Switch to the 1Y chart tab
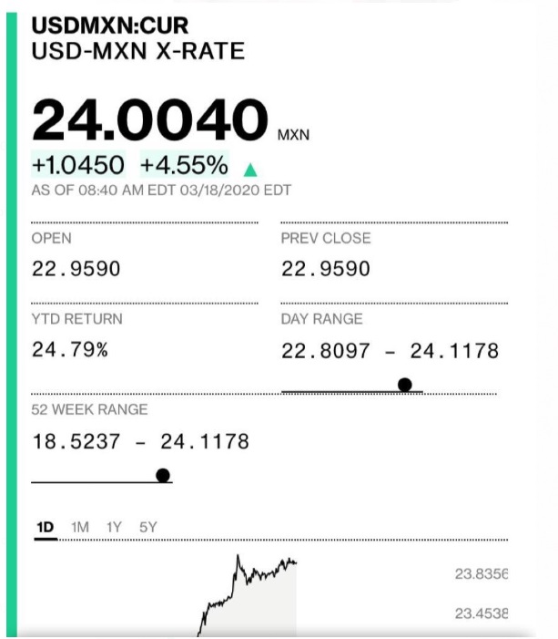Screen dimensions: 558x639 coord(114,528)
